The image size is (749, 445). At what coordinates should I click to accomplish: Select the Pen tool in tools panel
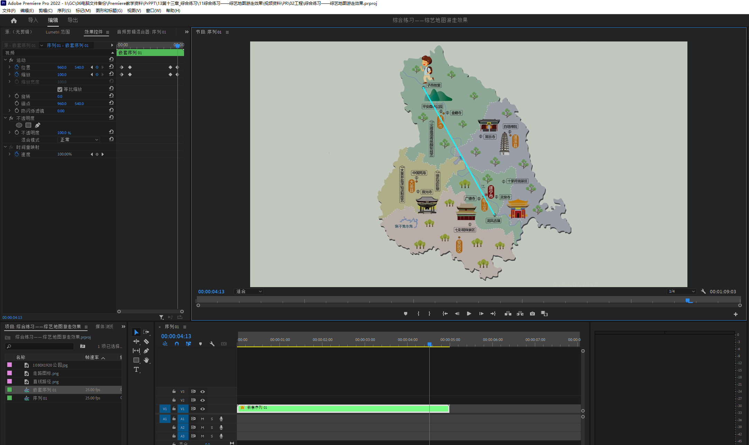(146, 351)
